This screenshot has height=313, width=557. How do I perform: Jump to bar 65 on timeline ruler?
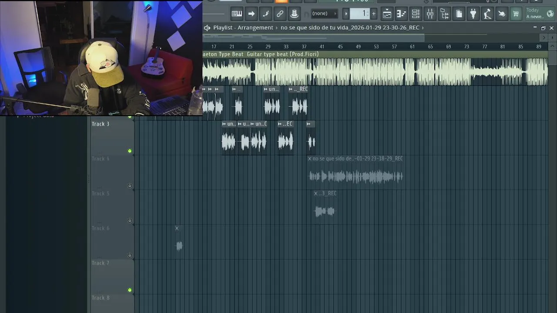point(430,47)
